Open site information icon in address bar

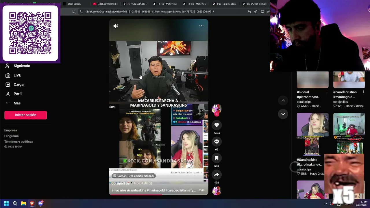(x=81, y=12)
